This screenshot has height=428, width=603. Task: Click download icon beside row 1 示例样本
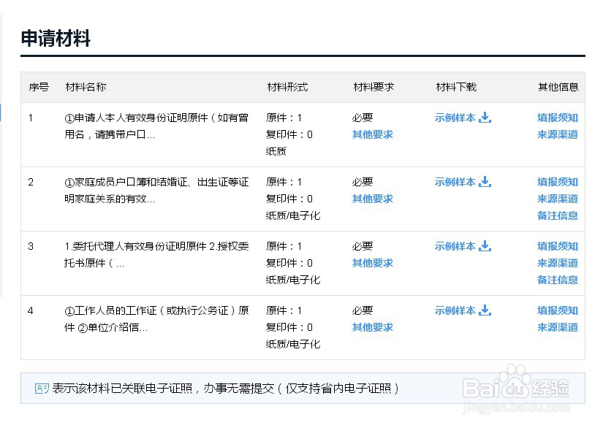point(485,117)
